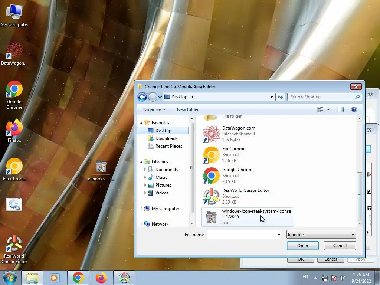The image size is (380, 285).
Task: Switch to RealWorld Cursor Editor taskbar item
Action: (124, 278)
